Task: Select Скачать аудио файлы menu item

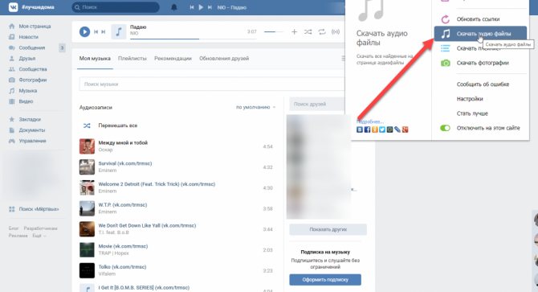Action: (480, 34)
